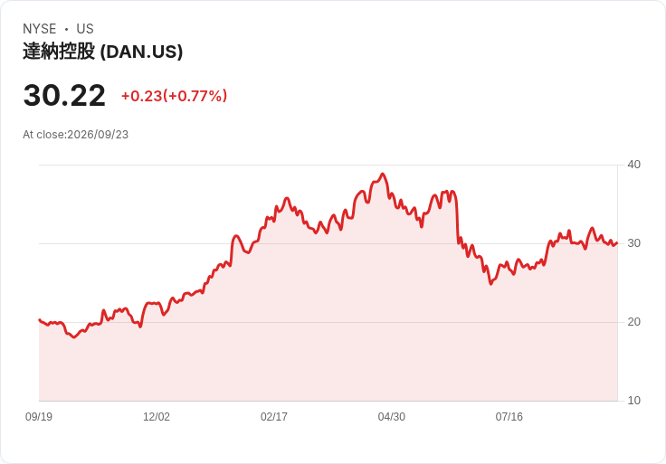Click the 30 price axis label
Screen dimensions: 666x464
633,243
